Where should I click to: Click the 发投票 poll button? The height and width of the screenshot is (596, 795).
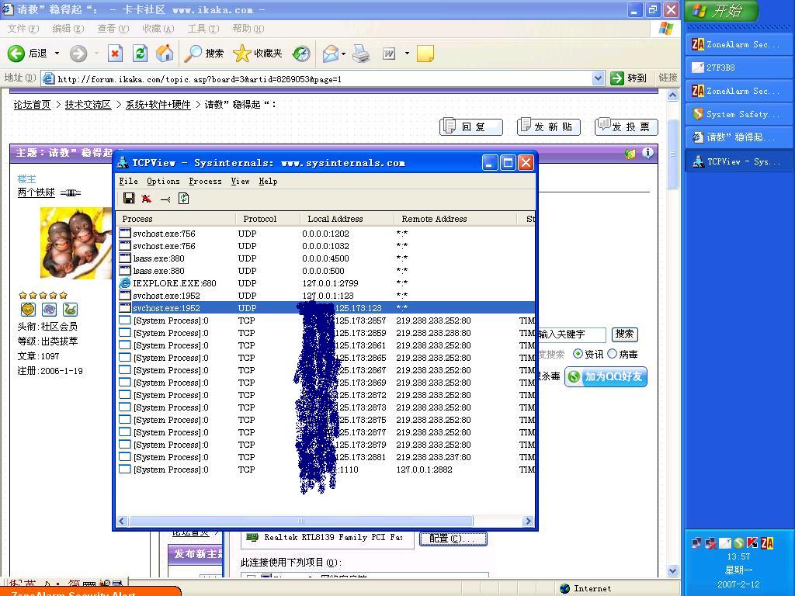[x=627, y=126]
